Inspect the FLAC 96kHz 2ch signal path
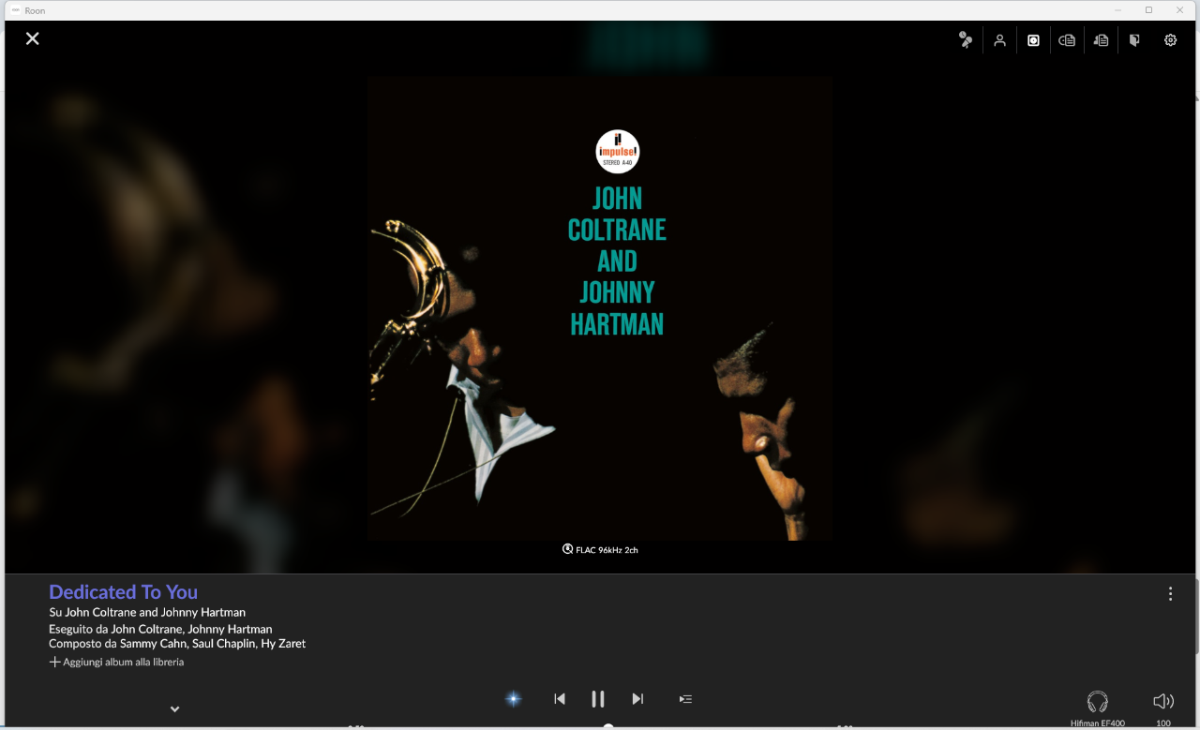This screenshot has width=1200, height=730. pyautogui.click(x=600, y=550)
